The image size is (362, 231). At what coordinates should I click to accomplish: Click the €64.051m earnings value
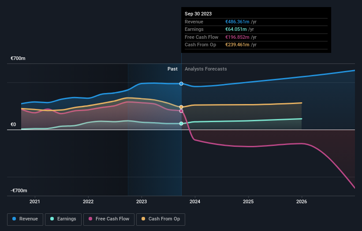[x=236, y=29]
